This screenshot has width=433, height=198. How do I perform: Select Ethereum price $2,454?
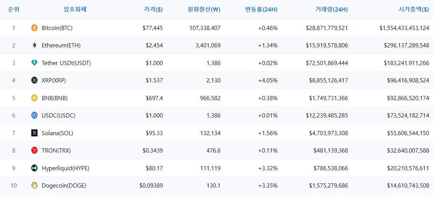pyautogui.click(x=154, y=45)
